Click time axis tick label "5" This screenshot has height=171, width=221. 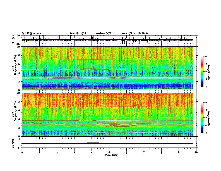109,153
